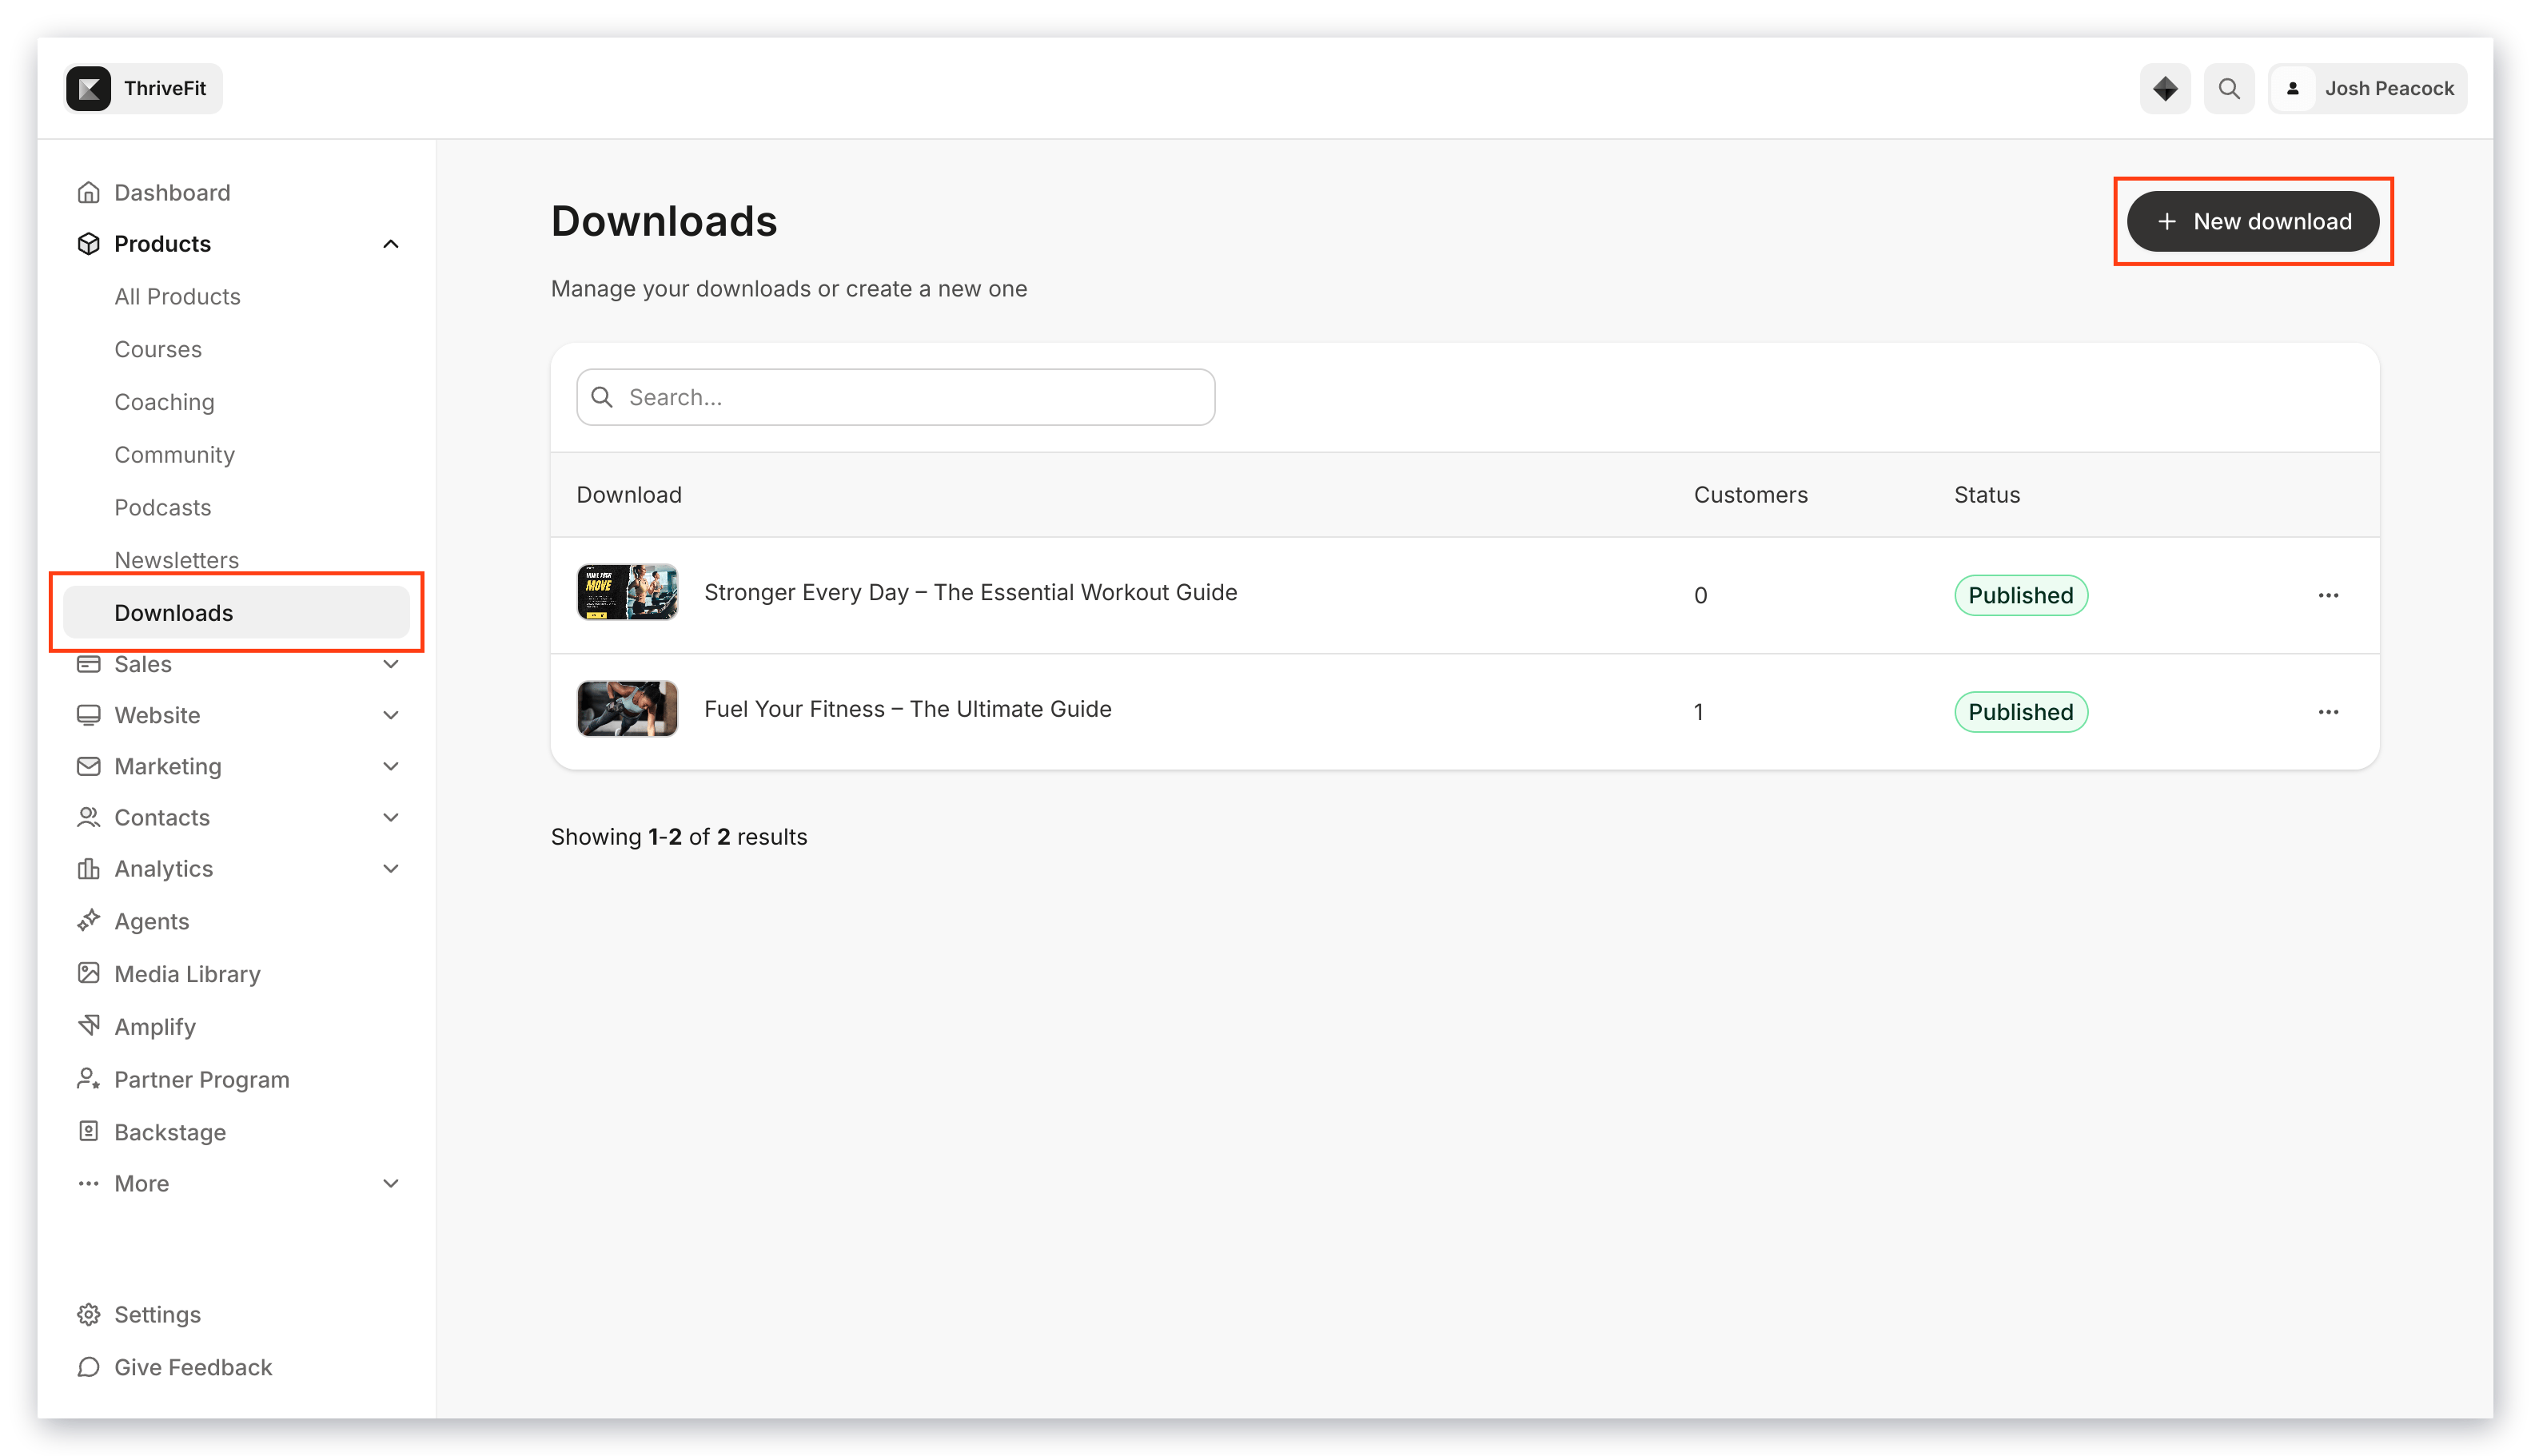Open the Community page

[x=174, y=455]
